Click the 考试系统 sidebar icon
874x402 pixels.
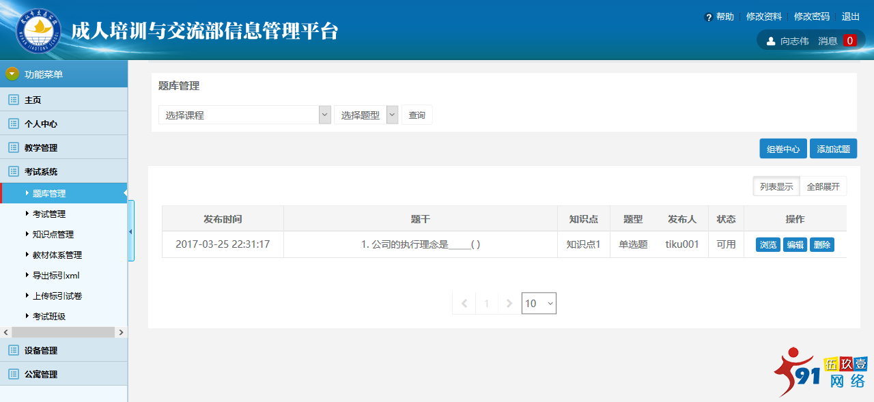point(12,171)
